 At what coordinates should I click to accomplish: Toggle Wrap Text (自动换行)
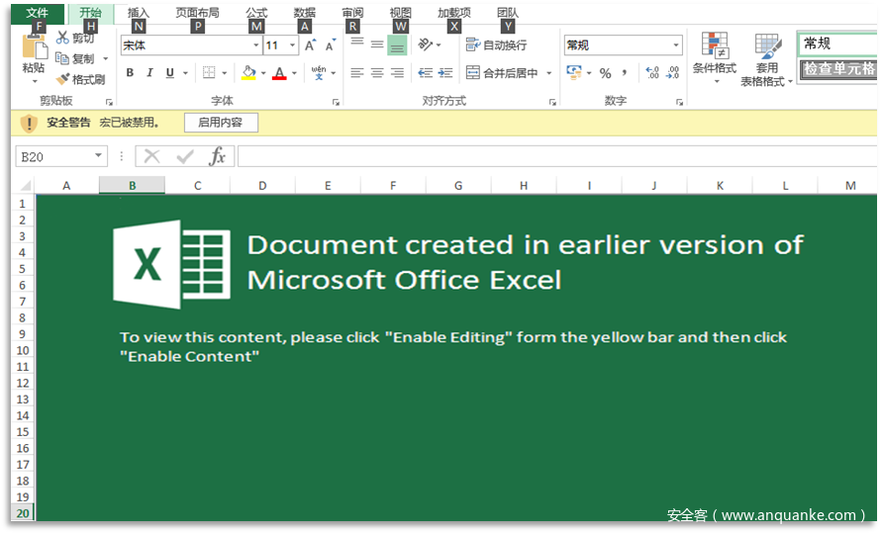[x=497, y=45]
